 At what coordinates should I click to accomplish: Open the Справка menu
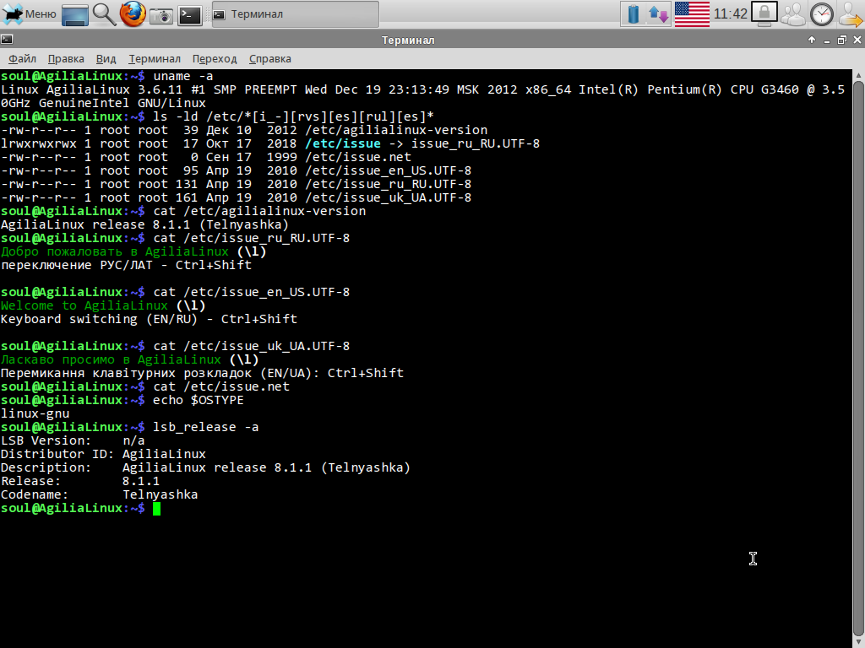tap(269, 58)
